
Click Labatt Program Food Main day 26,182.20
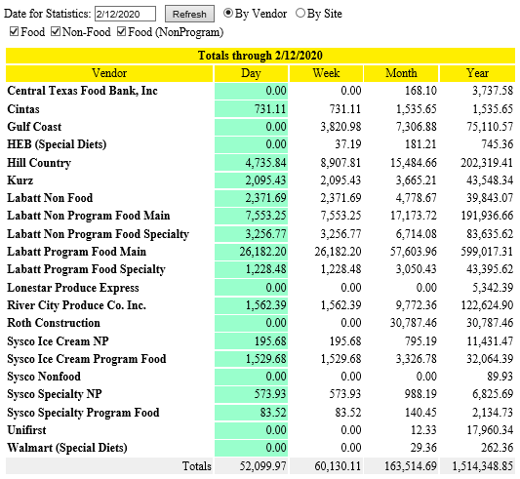(x=262, y=252)
